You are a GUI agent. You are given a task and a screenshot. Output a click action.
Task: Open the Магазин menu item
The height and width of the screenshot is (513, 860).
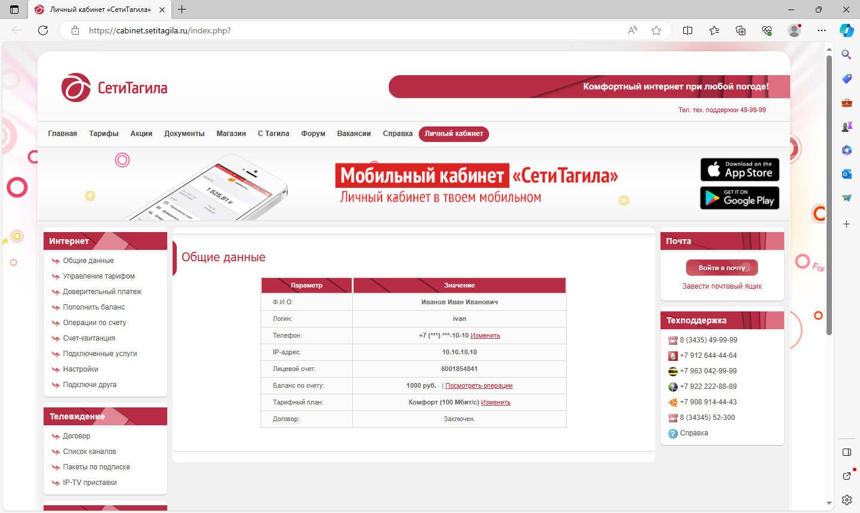point(231,134)
